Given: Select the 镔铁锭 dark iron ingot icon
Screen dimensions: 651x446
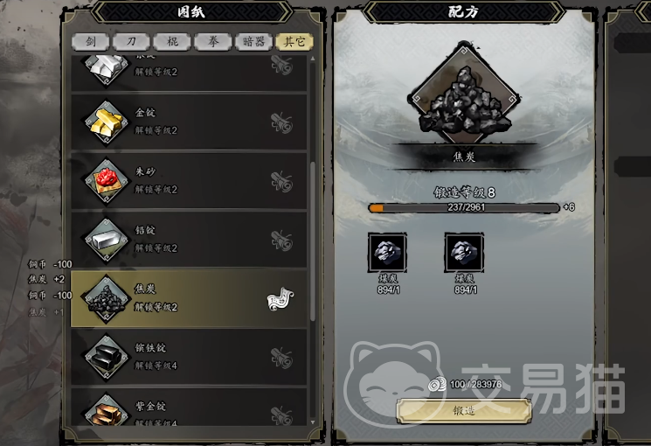Looking at the screenshot, I should click(107, 357).
